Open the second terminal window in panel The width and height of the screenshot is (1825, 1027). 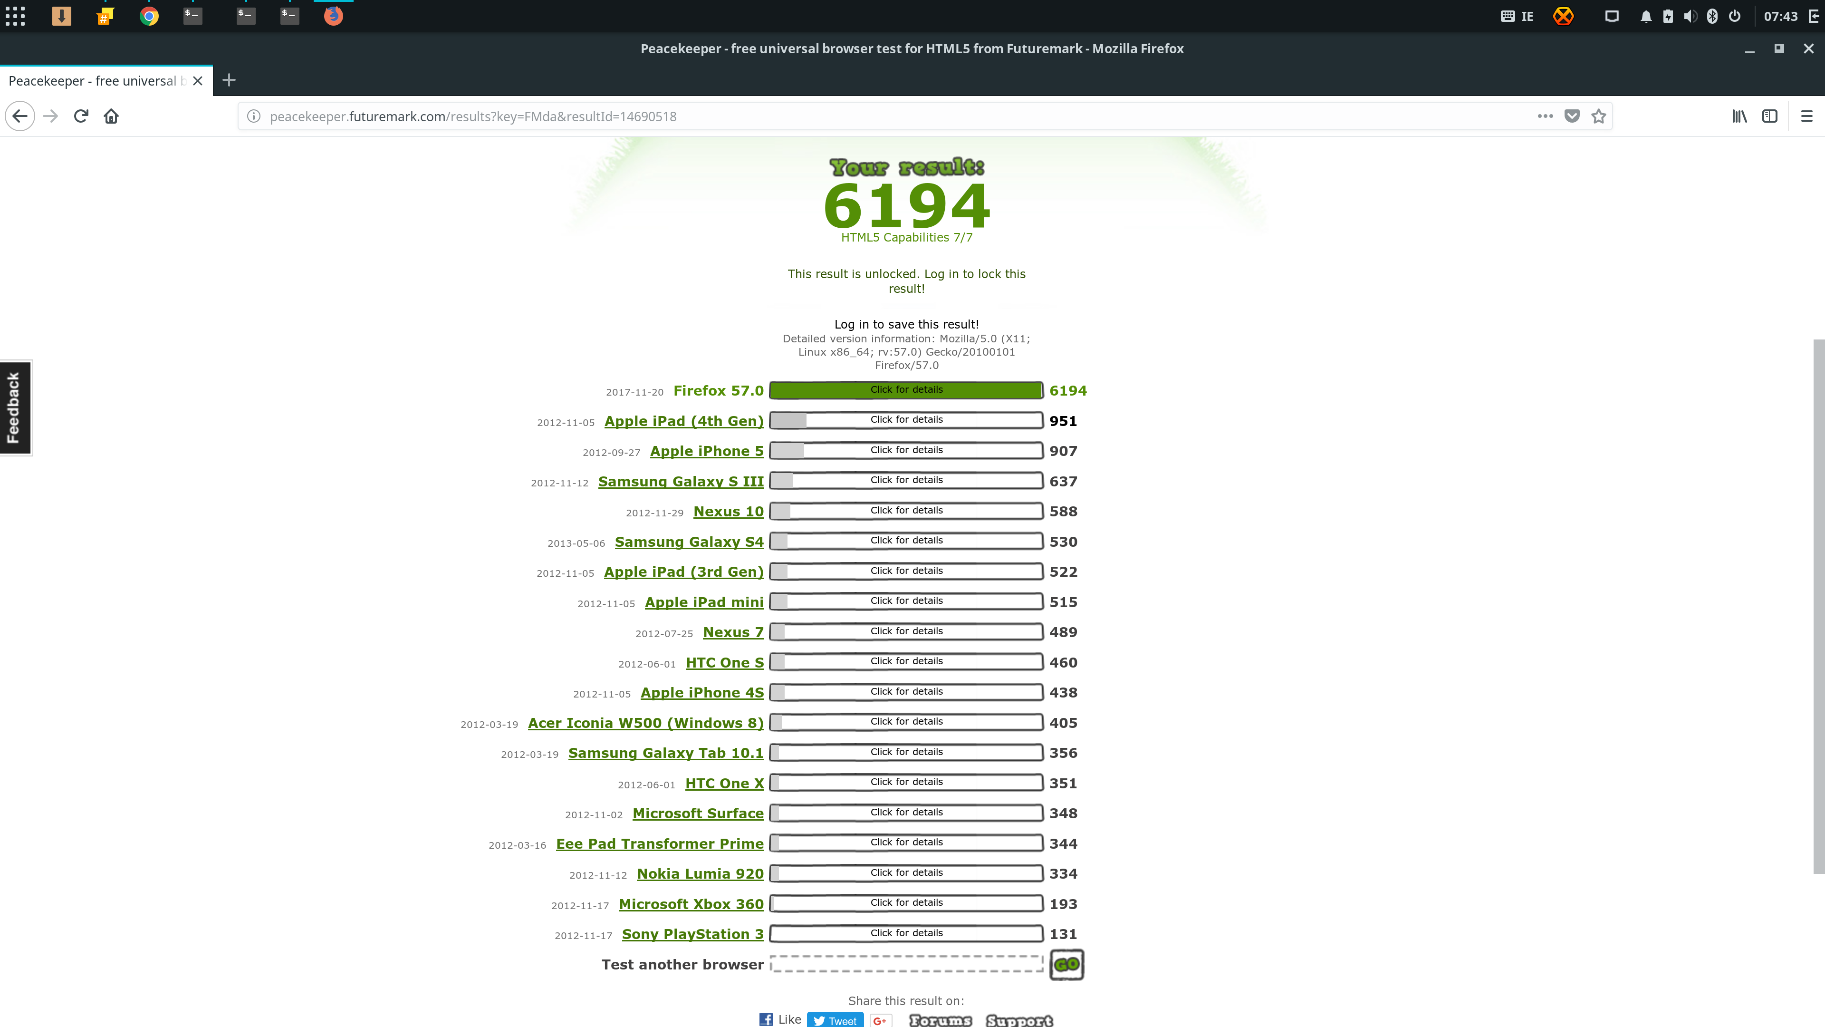[x=245, y=16]
